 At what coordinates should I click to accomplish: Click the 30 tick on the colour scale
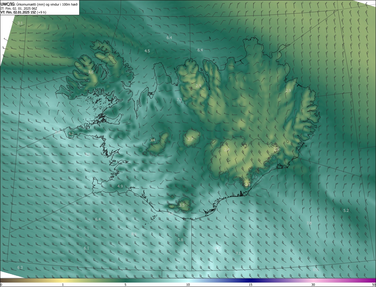click(313, 285)
